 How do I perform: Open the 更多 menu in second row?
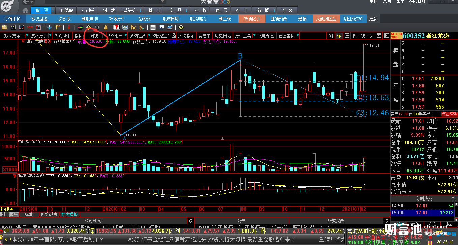(x=373, y=19)
